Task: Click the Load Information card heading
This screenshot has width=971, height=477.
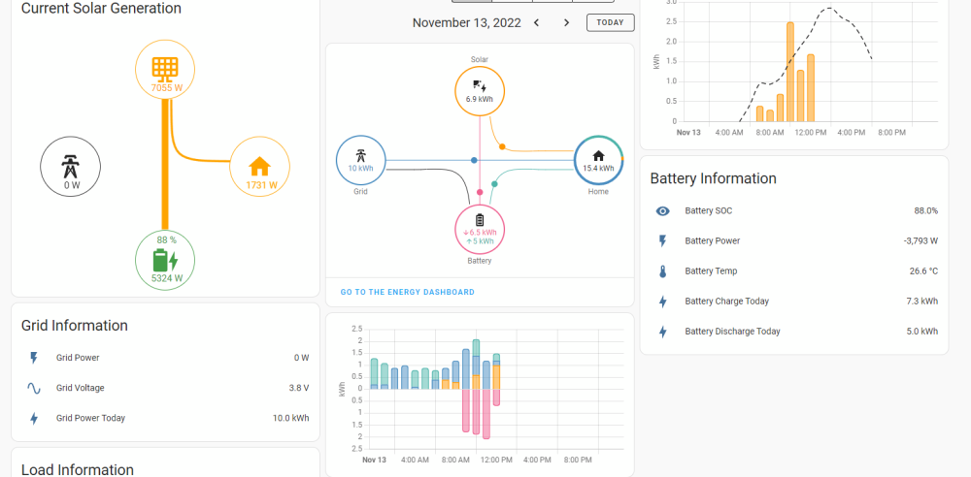Action: tap(78, 469)
